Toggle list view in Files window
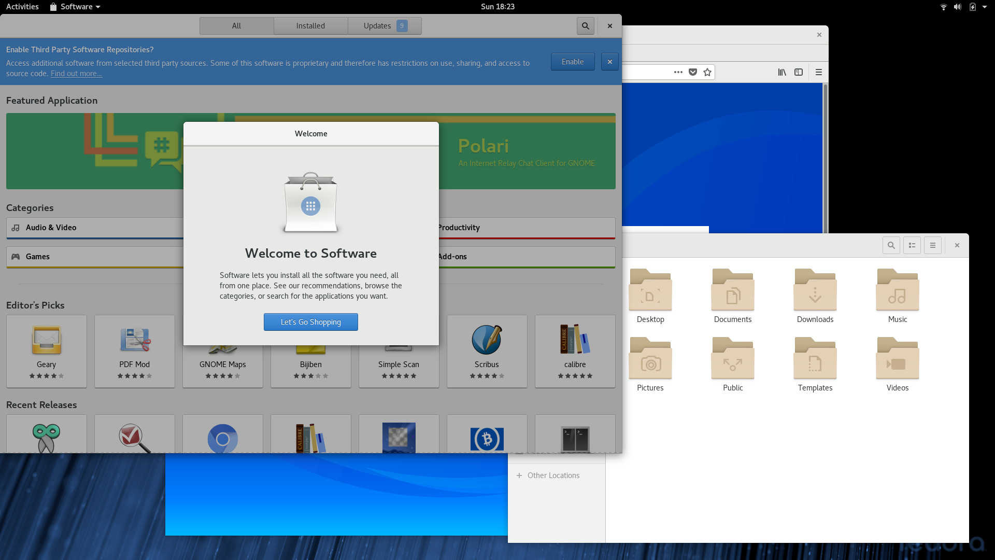Image resolution: width=995 pixels, height=560 pixels. (x=912, y=245)
